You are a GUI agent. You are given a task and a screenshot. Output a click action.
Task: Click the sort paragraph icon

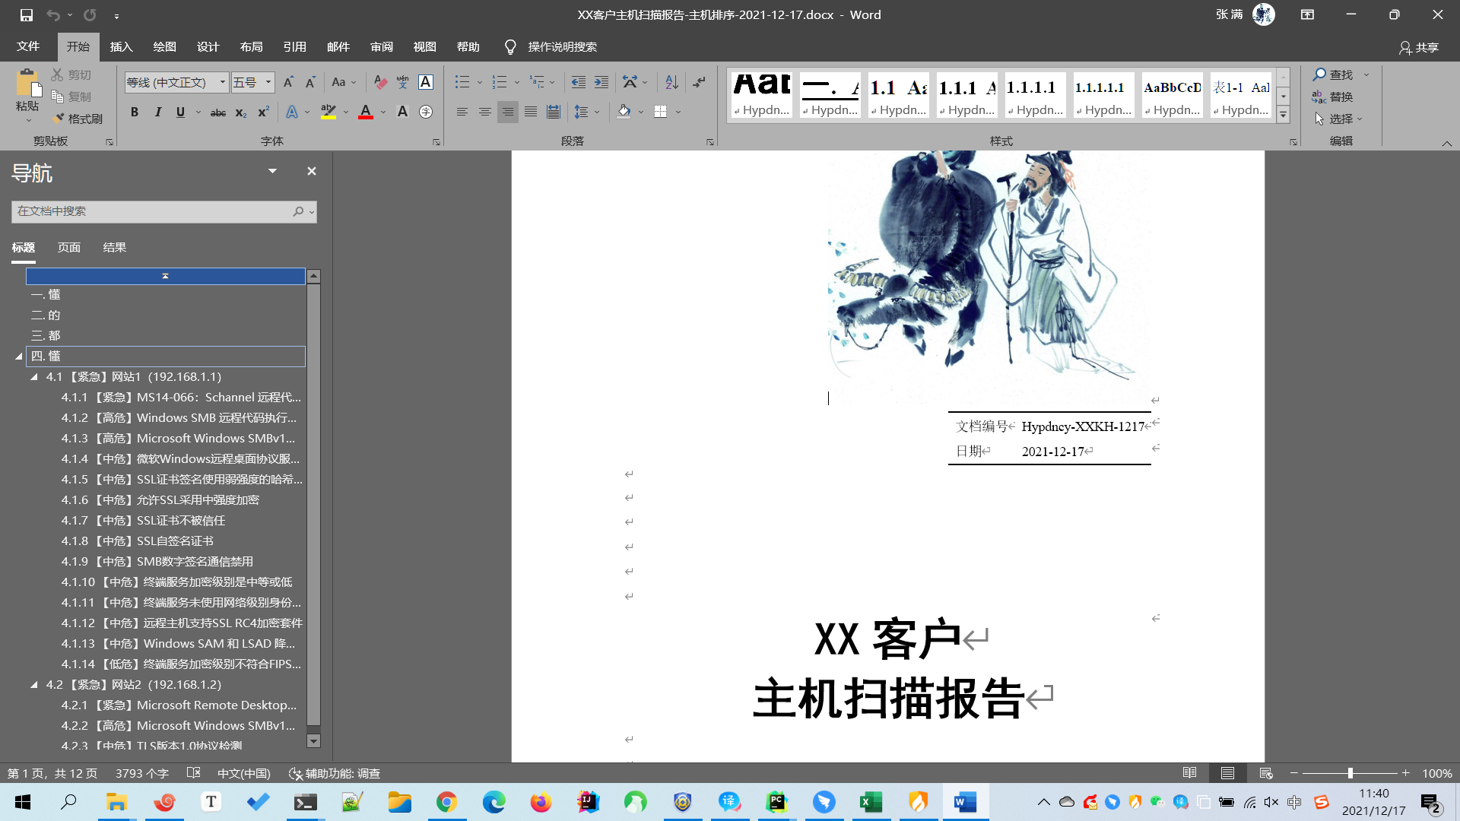point(671,82)
